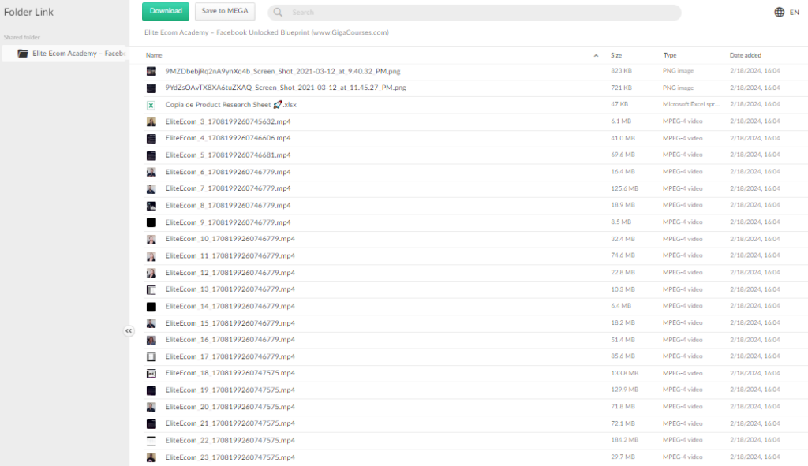The height and width of the screenshot is (466, 808).
Task: Sort files by Name column header
Action: [x=154, y=55]
